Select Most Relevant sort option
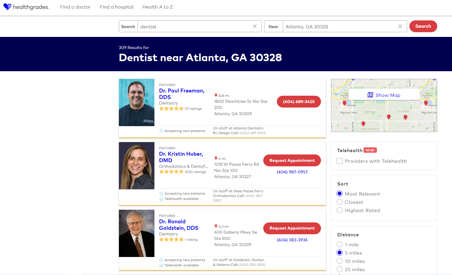Image resolution: width=452 pixels, height=275 pixels. 340,193
